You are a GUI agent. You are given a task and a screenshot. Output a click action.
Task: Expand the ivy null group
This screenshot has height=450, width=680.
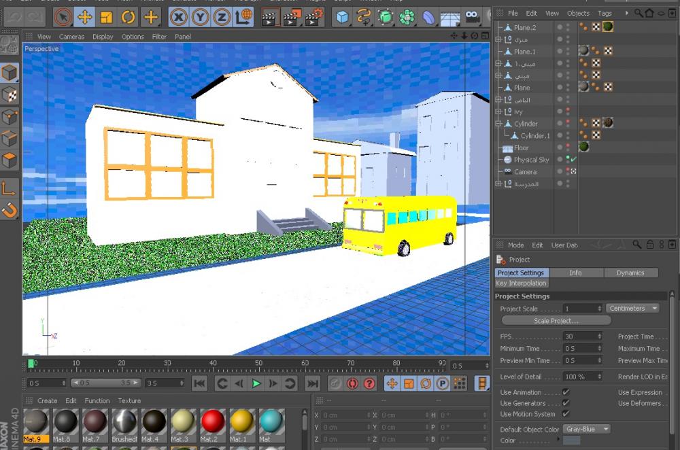[498, 111]
